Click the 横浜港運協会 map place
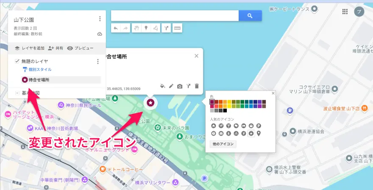The image size is (373, 190). point(307,131)
